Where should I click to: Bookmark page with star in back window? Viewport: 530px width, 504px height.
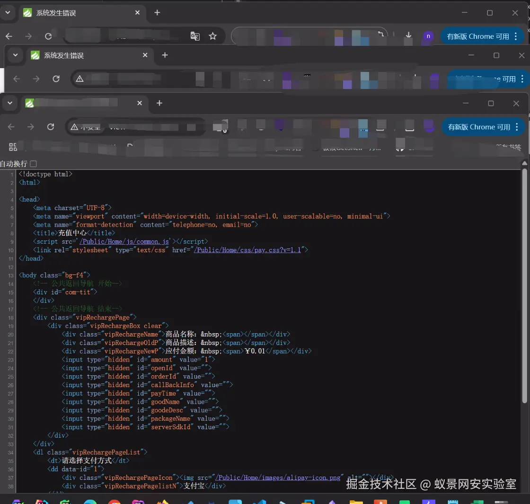pos(212,36)
